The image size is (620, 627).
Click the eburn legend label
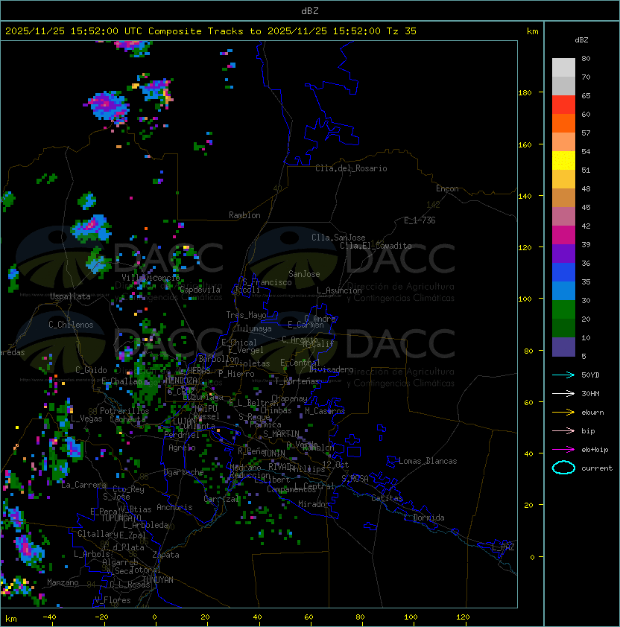[x=592, y=413]
